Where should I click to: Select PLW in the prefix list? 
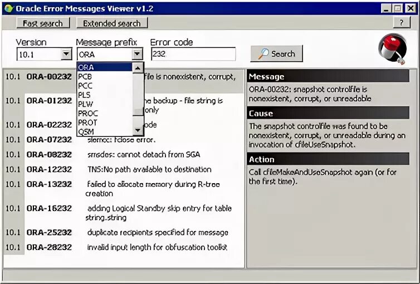(105, 104)
